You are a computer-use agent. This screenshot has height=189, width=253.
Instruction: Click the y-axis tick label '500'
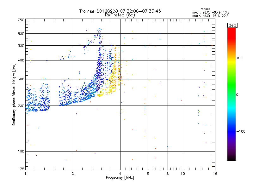coord(21,46)
